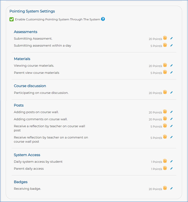Image resolution: width=188 pixels, height=202 pixels.
Task: Edit points for reflection on a comment
Action: coord(171,137)
